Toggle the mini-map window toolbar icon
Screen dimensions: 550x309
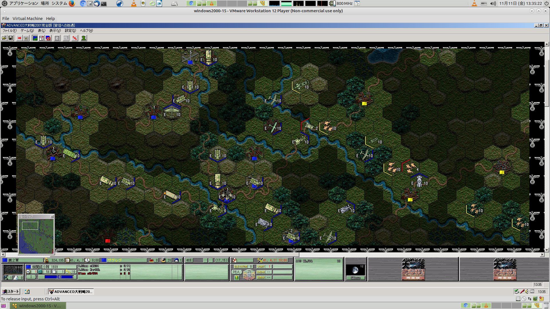[x=42, y=38]
